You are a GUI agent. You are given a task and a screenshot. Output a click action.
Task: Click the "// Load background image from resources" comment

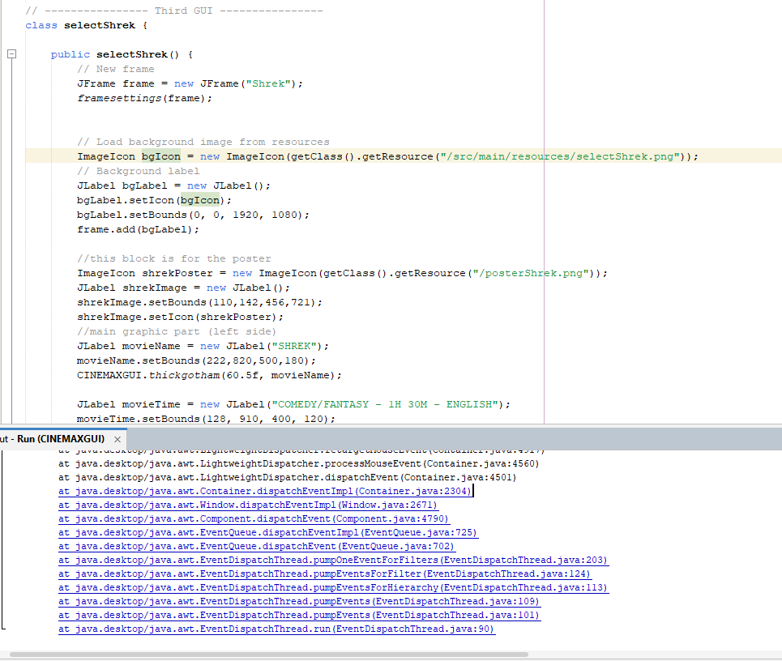[x=203, y=142]
